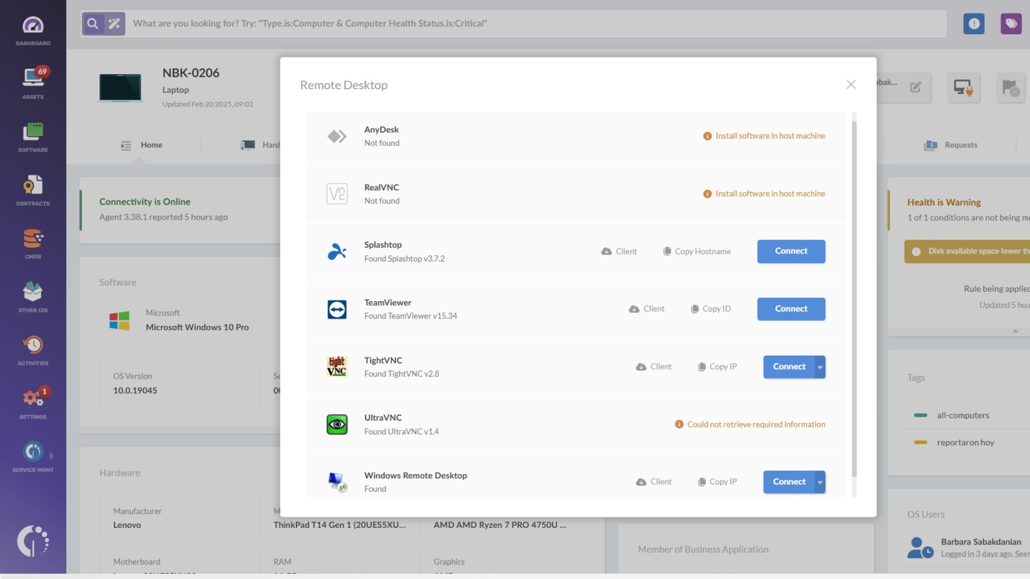
Task: Click the tag icon in the top right
Action: [x=1011, y=24]
